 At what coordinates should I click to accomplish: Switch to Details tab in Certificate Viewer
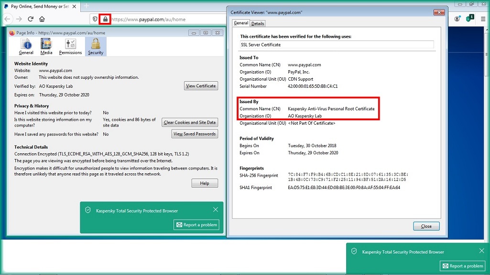click(258, 23)
